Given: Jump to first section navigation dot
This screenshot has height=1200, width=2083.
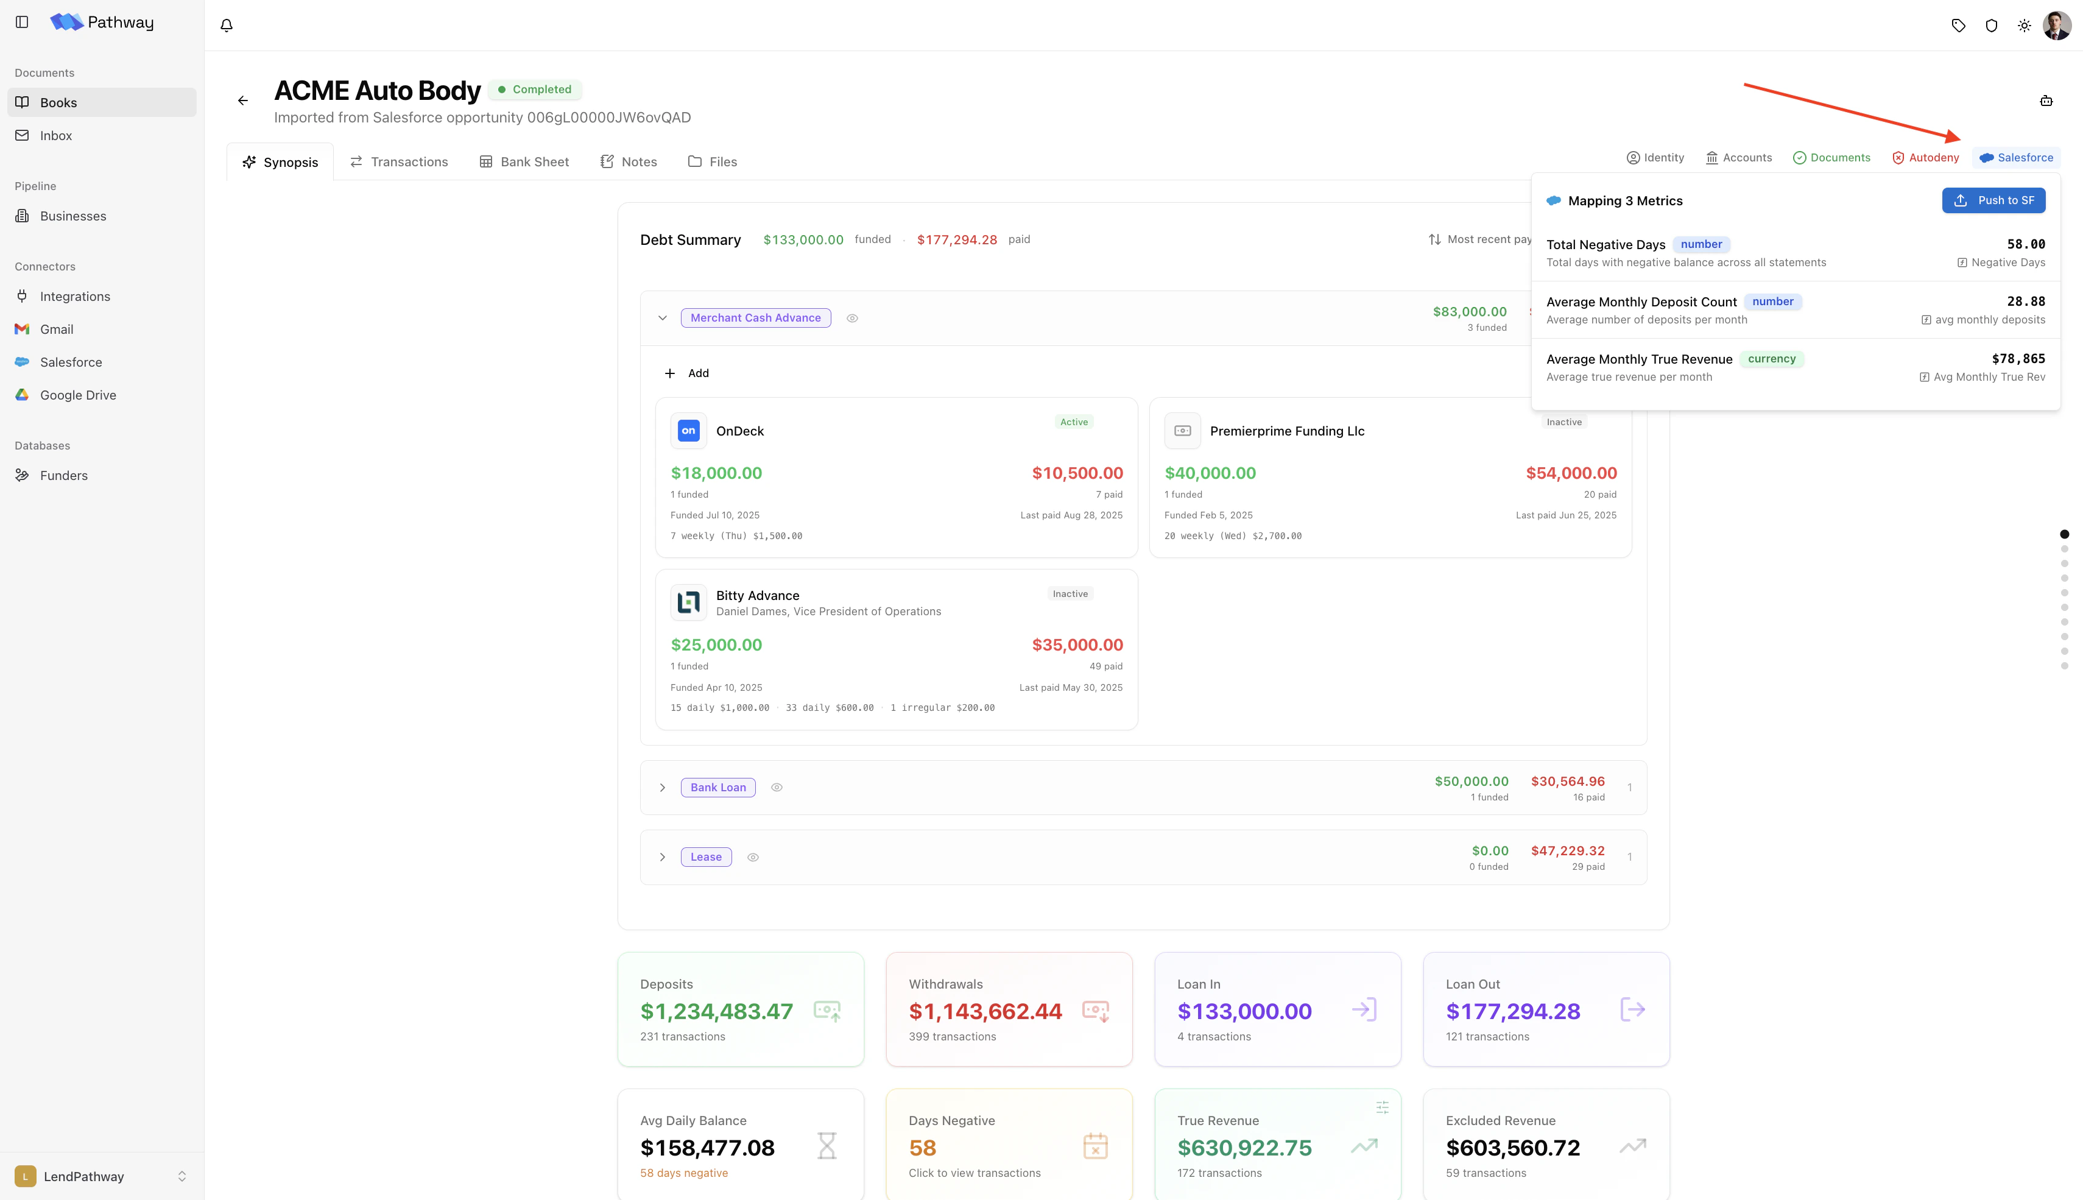Looking at the screenshot, I should click(2064, 534).
